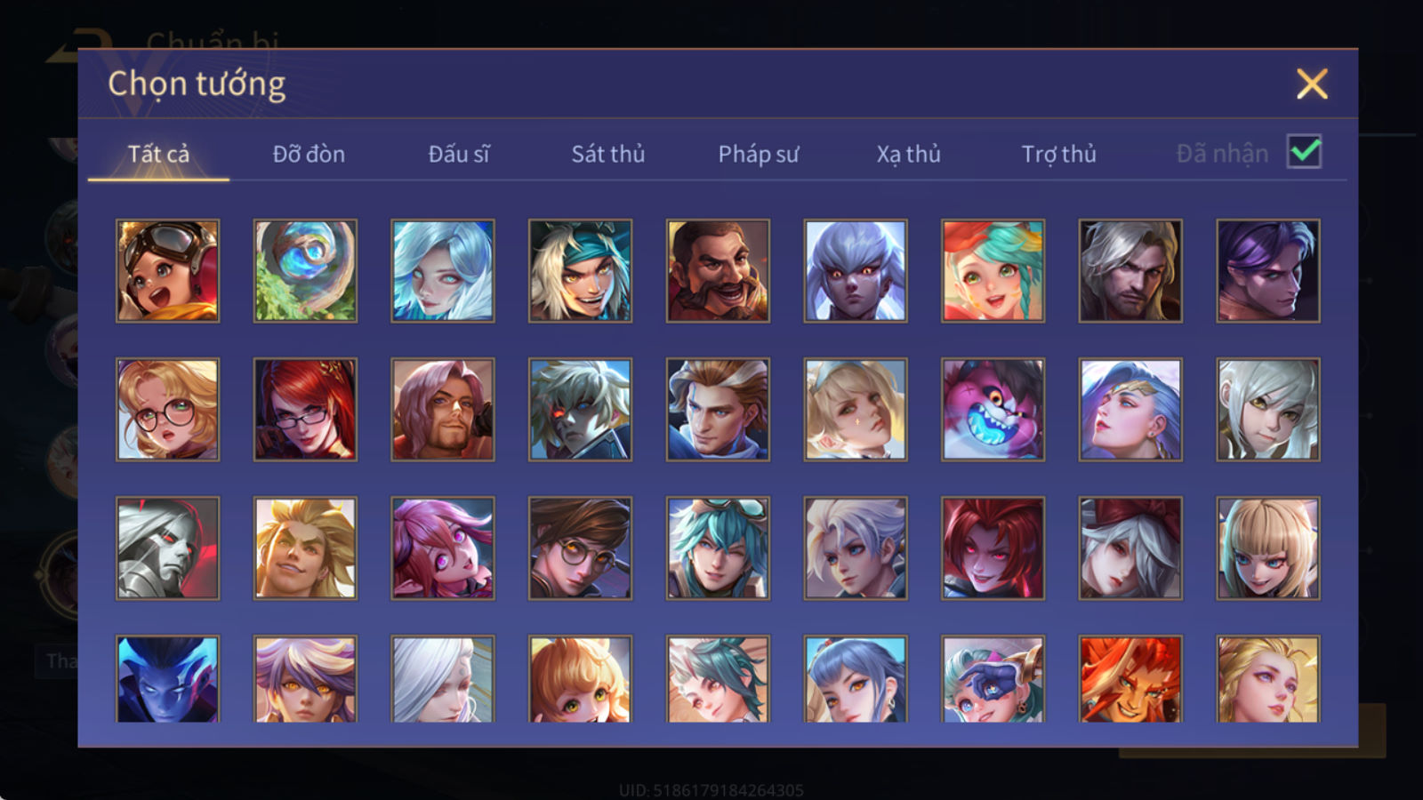Open the Trợ thủ tab
The image size is (1423, 800).
click(1058, 154)
